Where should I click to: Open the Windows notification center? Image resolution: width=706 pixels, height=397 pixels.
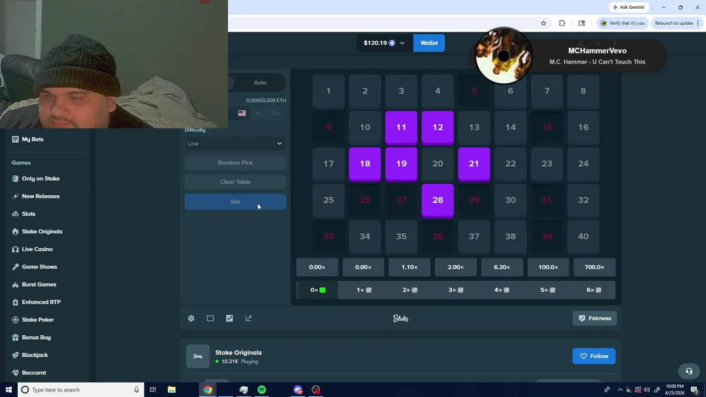coord(694,390)
